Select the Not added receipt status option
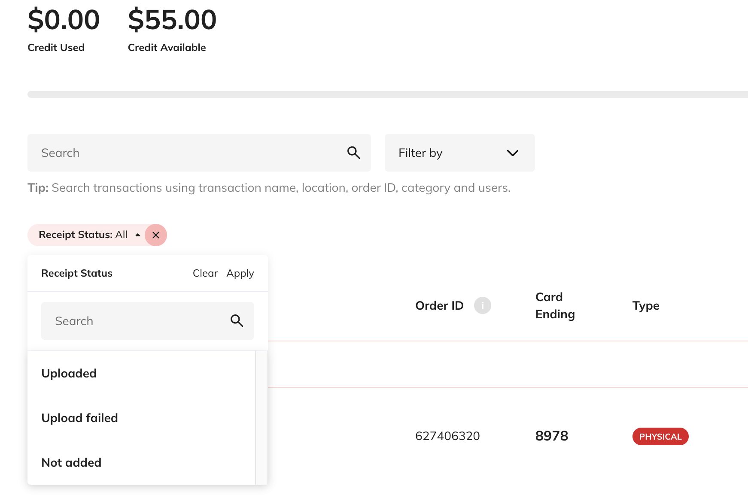The image size is (748, 501). (x=71, y=462)
